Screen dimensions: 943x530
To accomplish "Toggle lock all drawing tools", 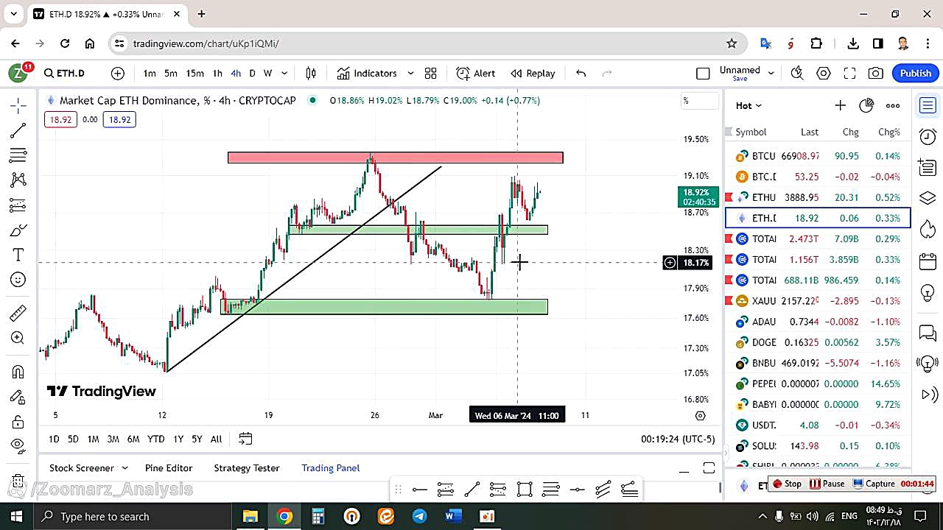I will click(18, 422).
